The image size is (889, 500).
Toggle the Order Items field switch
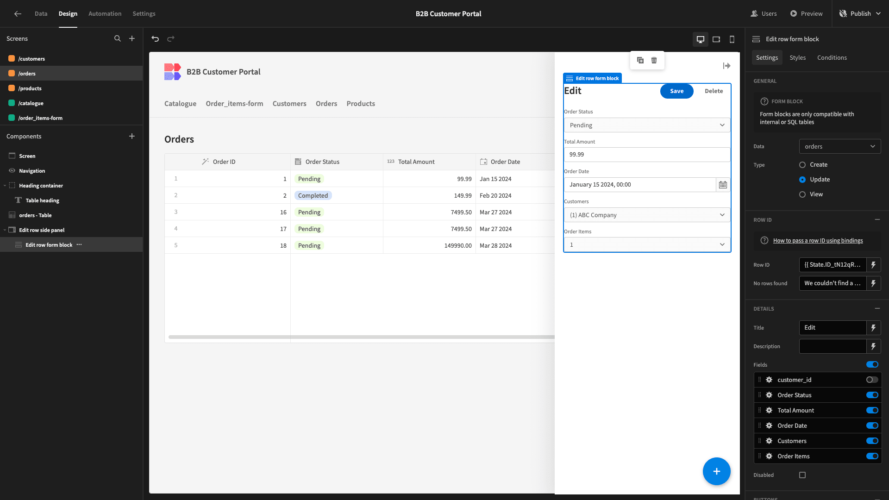point(872,456)
